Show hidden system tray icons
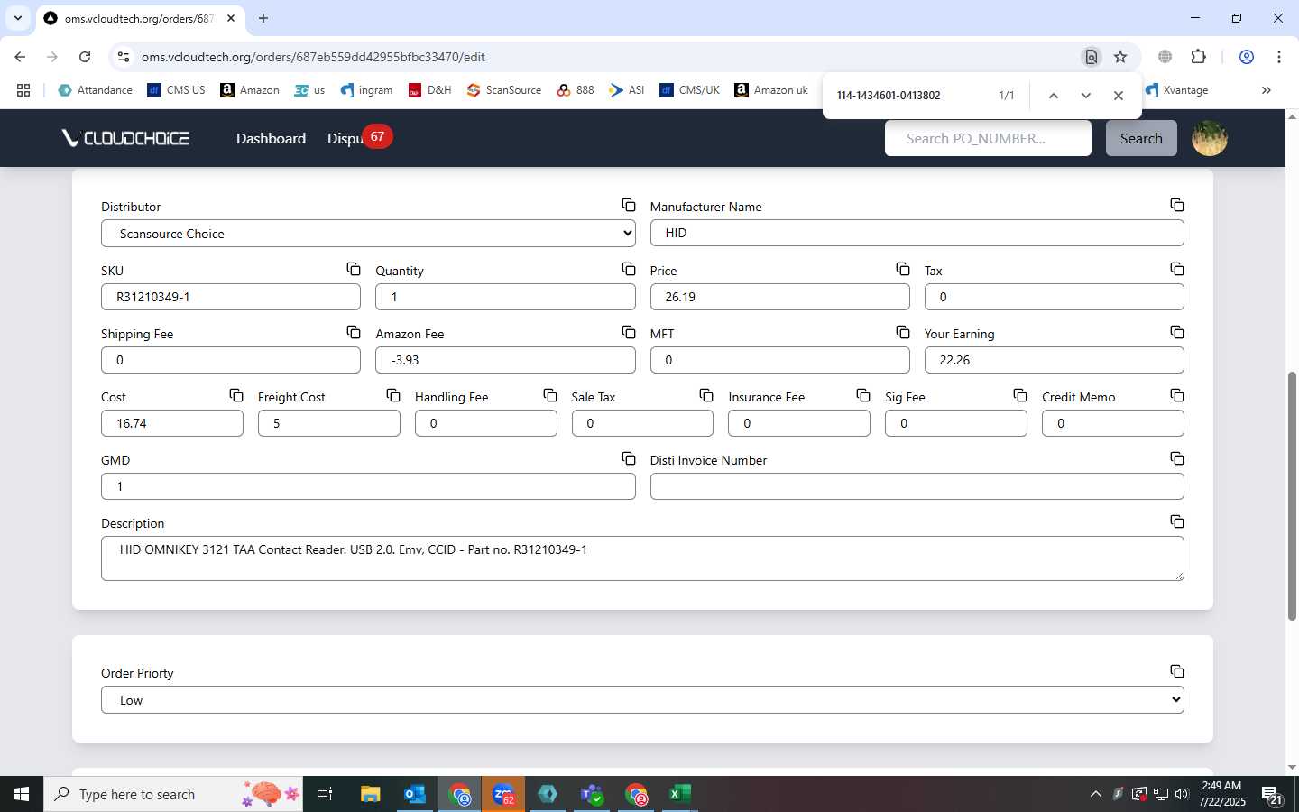Image resolution: width=1299 pixels, height=812 pixels. coord(1095,794)
